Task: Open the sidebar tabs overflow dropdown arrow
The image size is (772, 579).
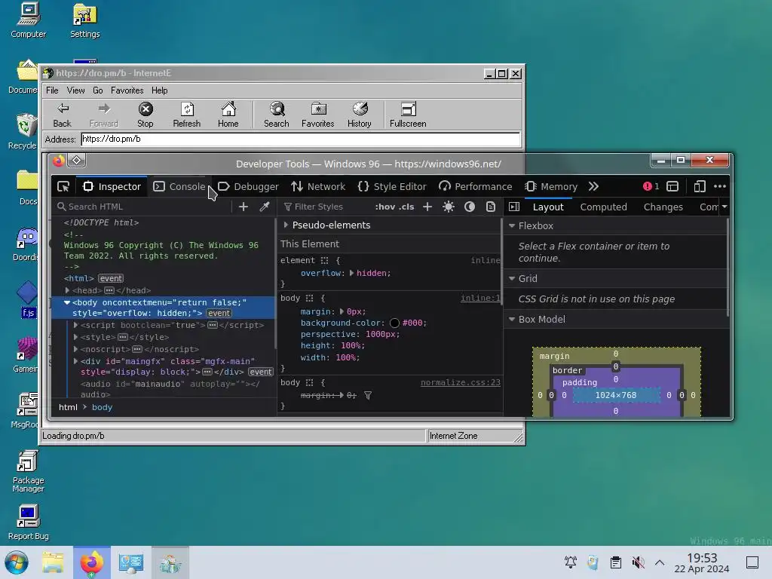Action: pos(725,207)
